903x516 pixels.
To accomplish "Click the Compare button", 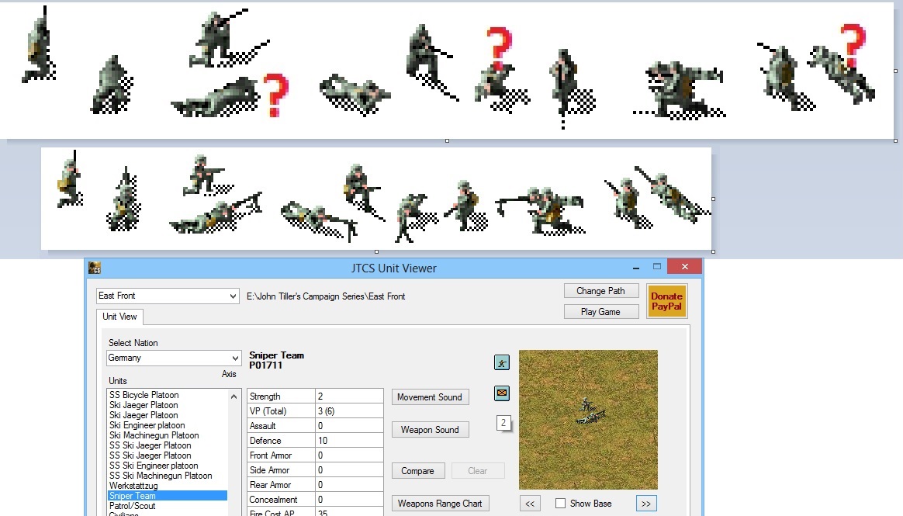I will (x=417, y=471).
